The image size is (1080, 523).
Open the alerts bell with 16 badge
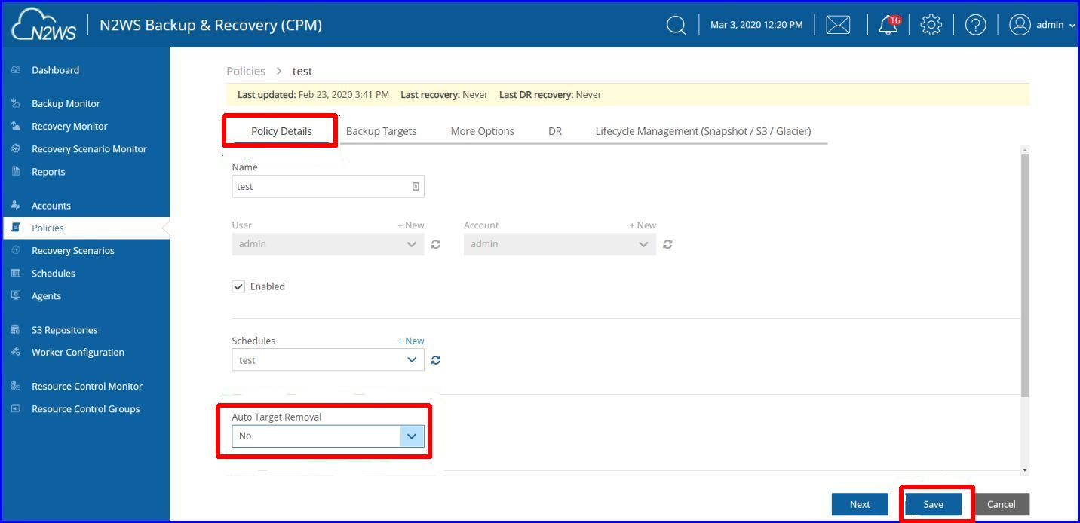pos(889,25)
